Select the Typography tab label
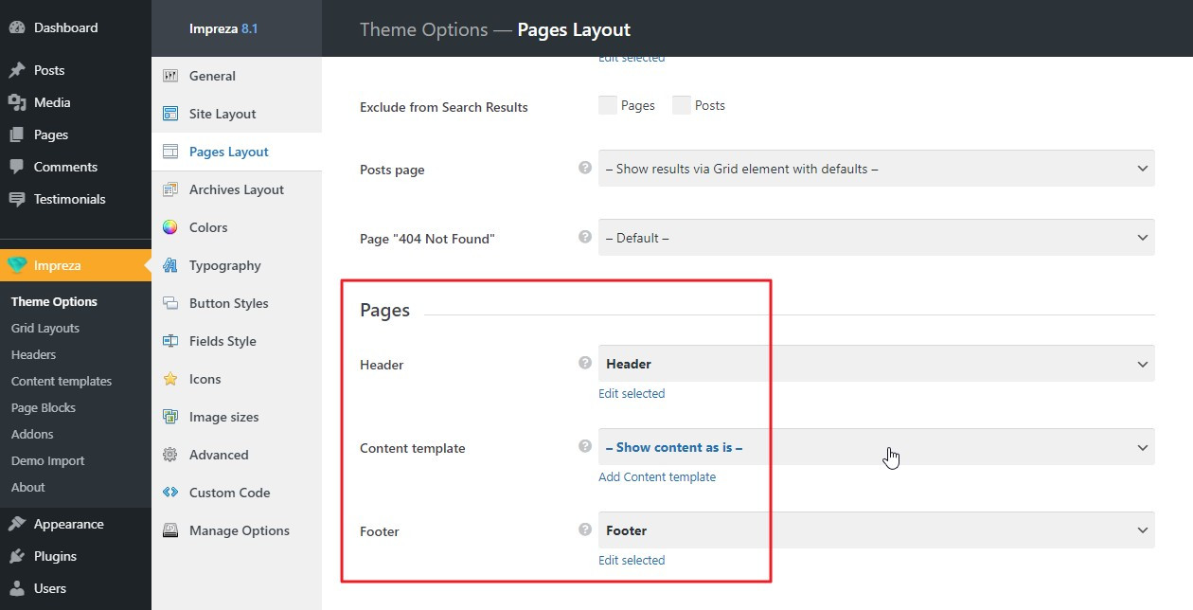This screenshot has height=610, width=1193. 225,265
